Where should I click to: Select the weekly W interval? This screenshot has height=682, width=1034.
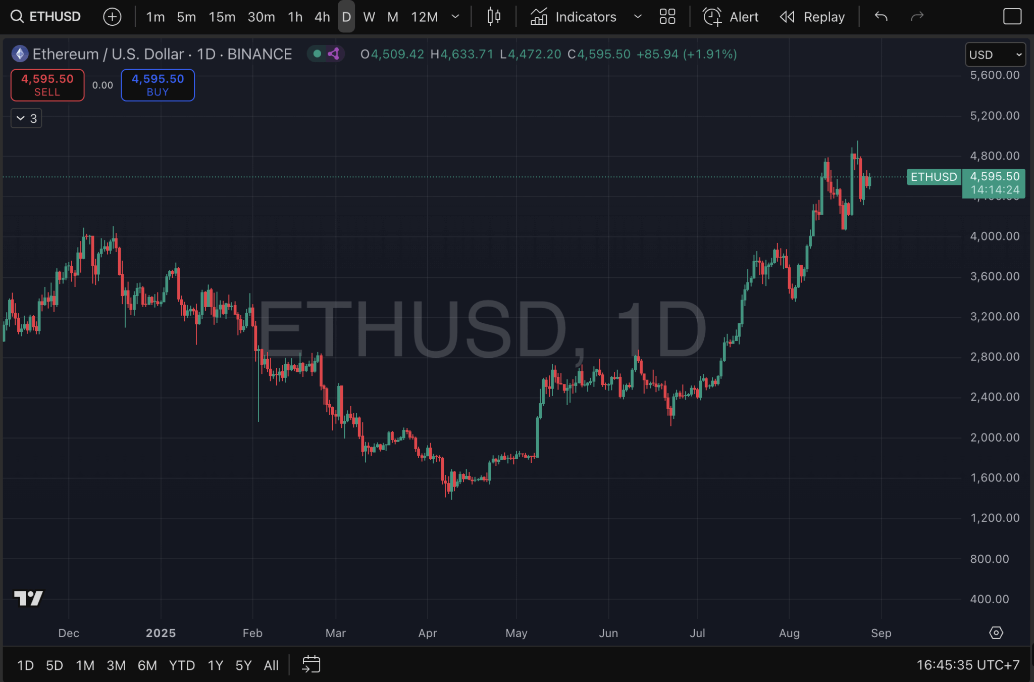click(x=369, y=17)
